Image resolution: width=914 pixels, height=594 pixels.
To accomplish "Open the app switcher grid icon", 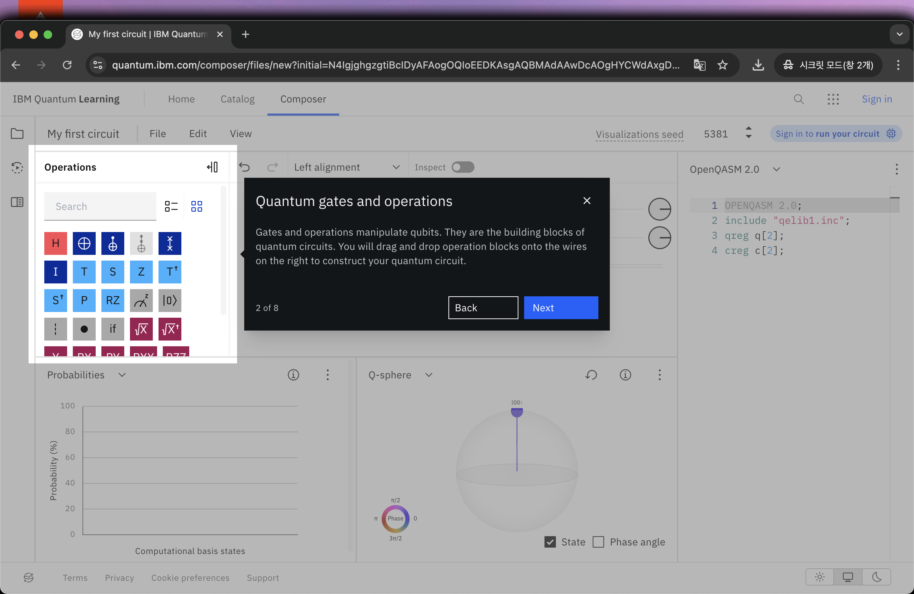I will [x=833, y=99].
